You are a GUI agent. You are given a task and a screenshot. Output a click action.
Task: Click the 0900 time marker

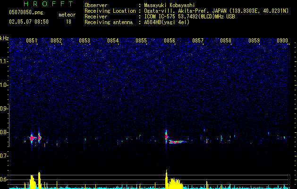(282, 41)
